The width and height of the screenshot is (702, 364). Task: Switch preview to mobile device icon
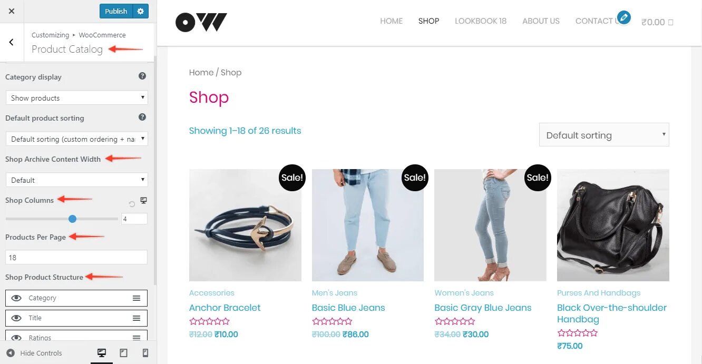point(145,353)
